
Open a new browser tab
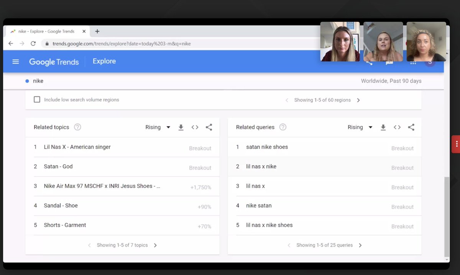tap(97, 31)
